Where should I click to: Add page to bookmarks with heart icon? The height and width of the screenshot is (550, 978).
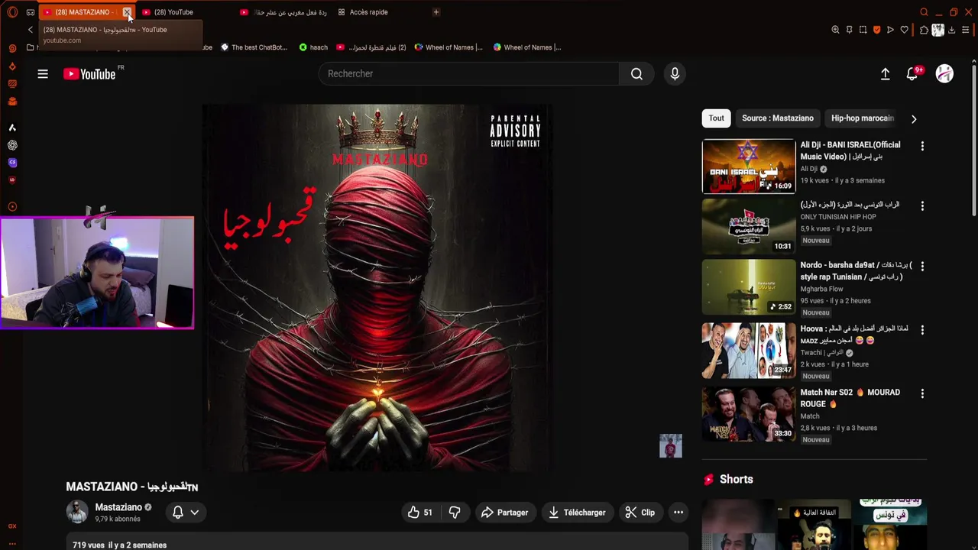905,30
